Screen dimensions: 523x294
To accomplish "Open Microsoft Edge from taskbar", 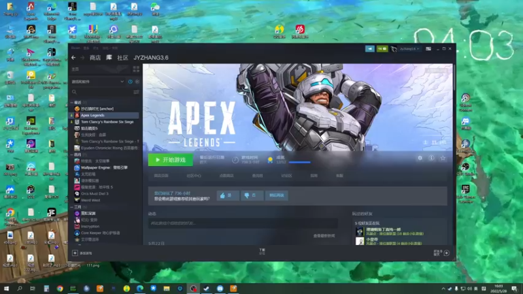I will [x=140, y=288].
